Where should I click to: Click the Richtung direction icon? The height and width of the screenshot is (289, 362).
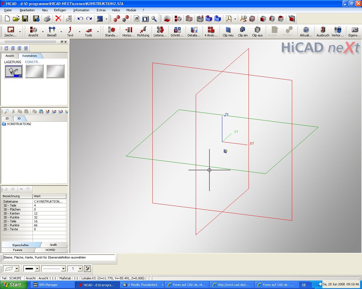point(143,32)
